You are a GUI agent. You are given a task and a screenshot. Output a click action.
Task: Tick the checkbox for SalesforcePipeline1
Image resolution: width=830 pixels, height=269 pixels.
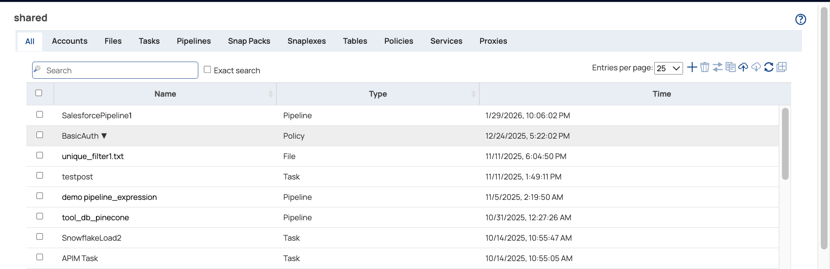40,115
